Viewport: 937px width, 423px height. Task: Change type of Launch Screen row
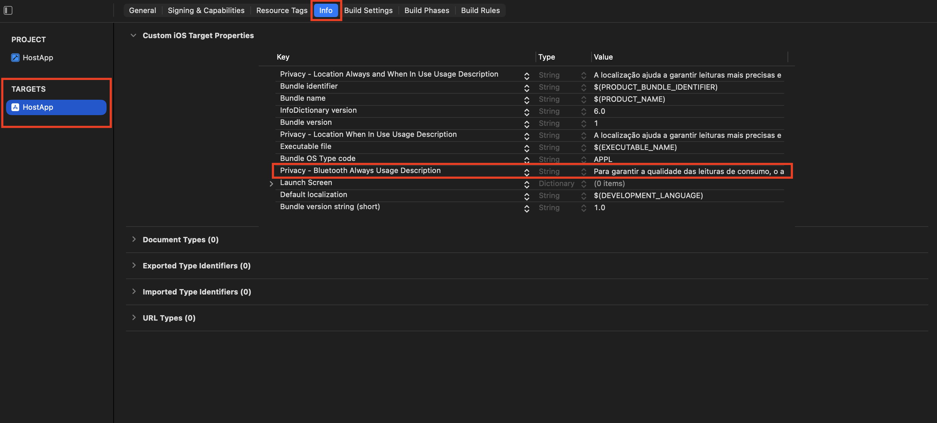(x=583, y=184)
